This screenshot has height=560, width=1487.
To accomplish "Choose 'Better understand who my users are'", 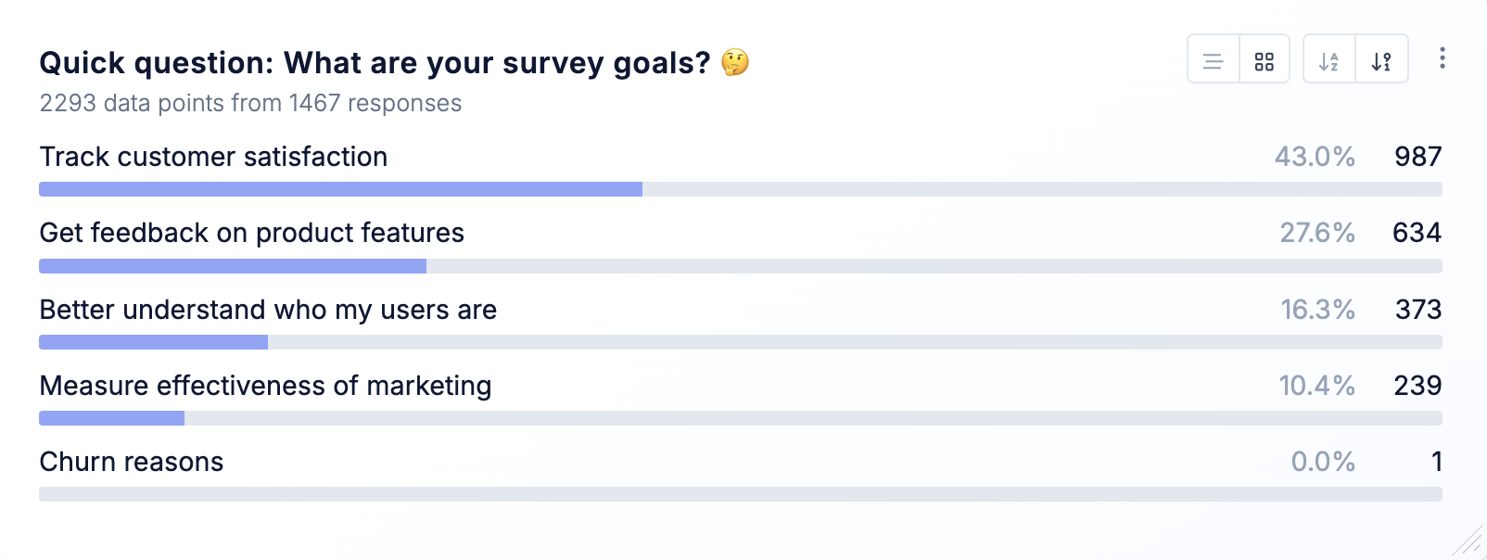I will [268, 310].
